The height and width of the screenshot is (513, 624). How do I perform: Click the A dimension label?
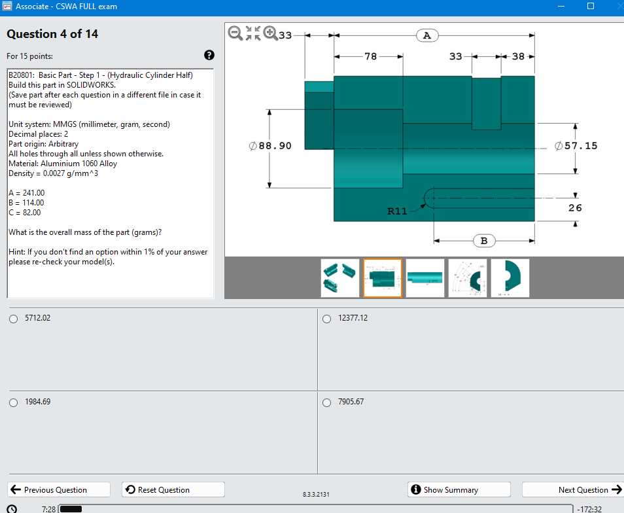coord(427,35)
